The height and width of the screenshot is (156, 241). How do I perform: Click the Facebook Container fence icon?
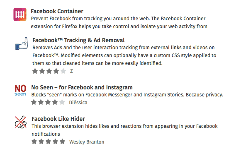tap(20, 14)
